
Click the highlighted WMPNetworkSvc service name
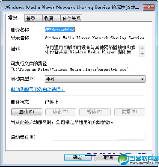pos(60,30)
